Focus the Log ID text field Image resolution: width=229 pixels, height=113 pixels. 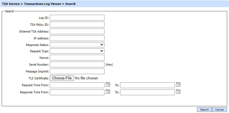[x=77, y=18]
